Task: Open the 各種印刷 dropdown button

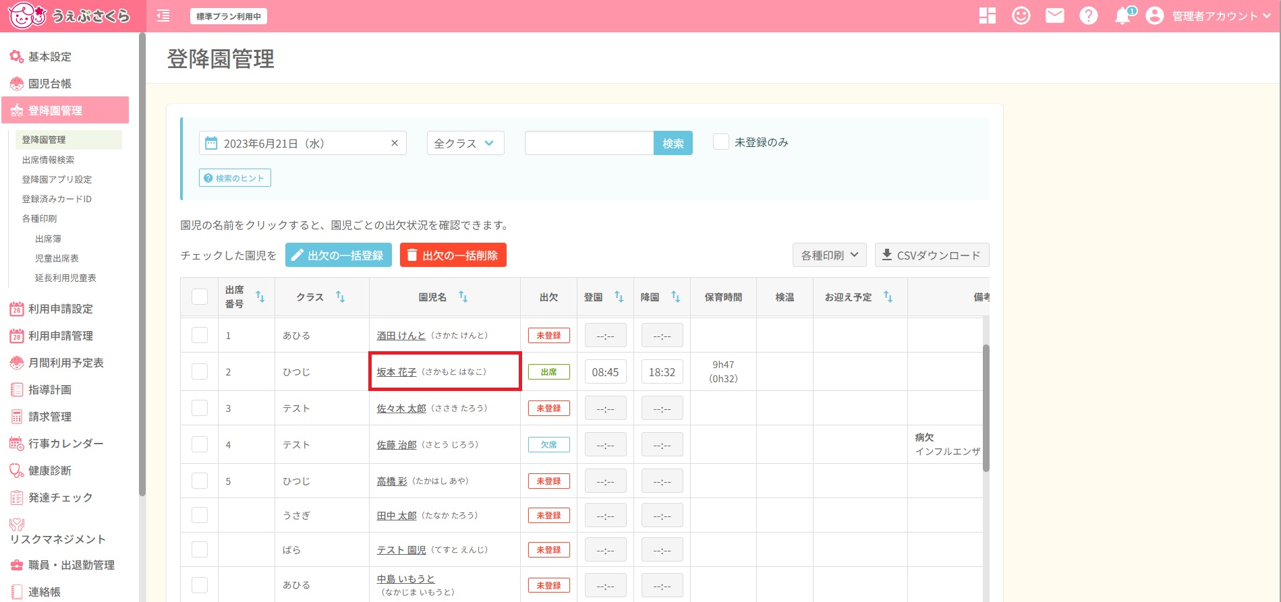Action: [x=830, y=255]
